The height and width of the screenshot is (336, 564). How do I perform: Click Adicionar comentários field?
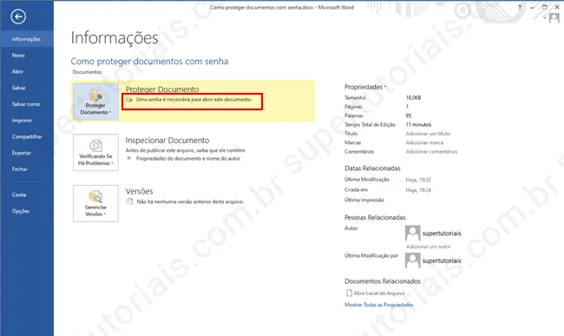[431, 151]
